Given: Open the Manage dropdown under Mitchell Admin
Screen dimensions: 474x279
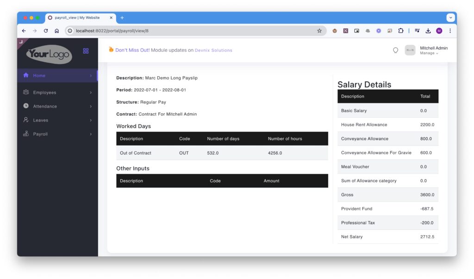Looking at the screenshot, I should coord(429,53).
